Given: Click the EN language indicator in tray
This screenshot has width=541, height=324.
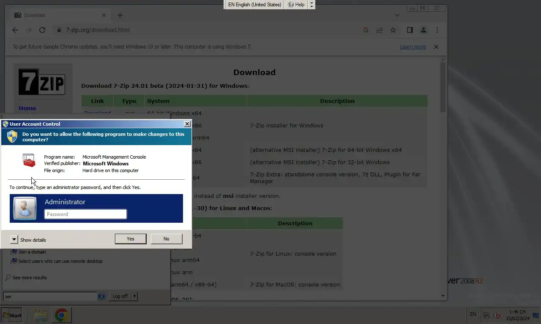Looking at the screenshot, I should pyautogui.click(x=473, y=314).
